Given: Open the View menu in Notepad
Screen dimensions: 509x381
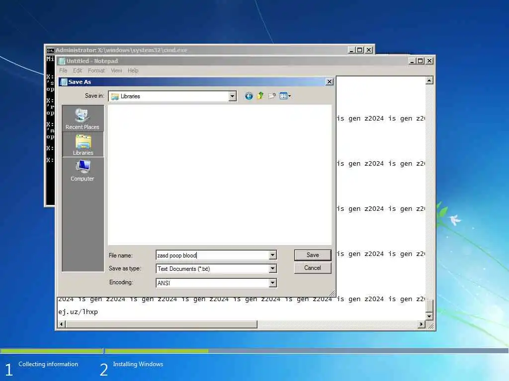Looking at the screenshot, I should [x=116, y=70].
